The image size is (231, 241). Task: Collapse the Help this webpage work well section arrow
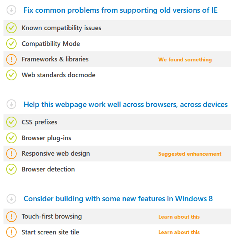[x=11, y=104]
